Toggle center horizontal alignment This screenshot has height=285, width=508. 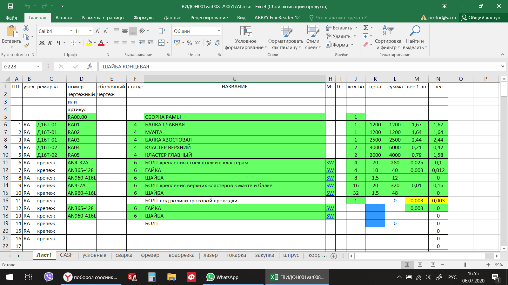point(125,43)
